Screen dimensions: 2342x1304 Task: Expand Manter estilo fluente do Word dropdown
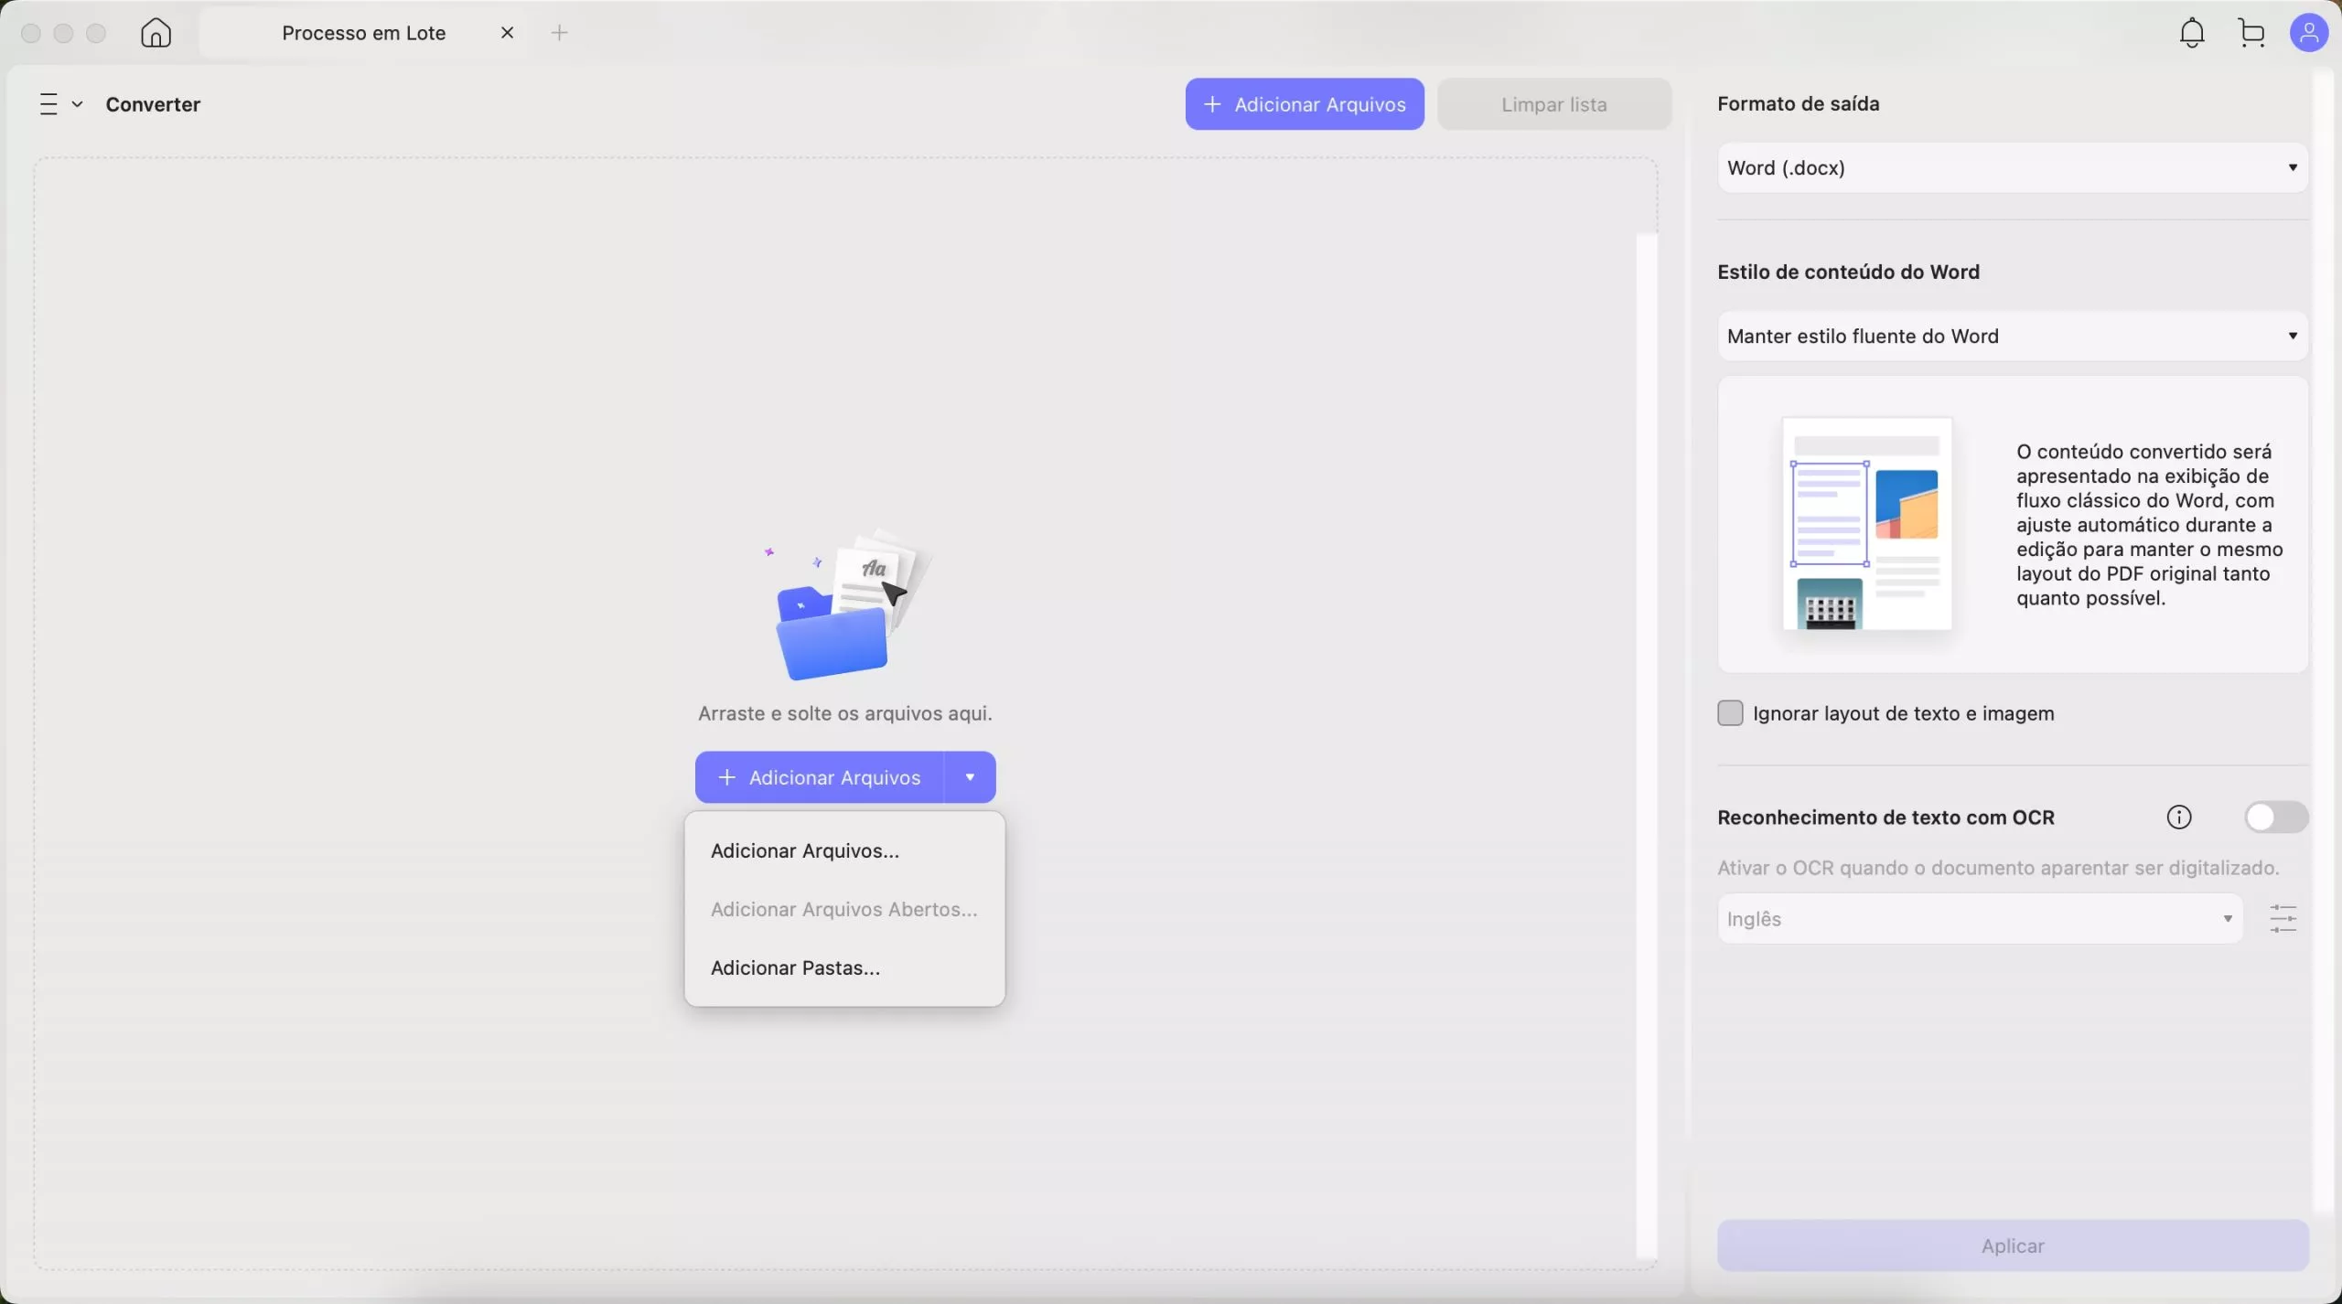click(2012, 336)
